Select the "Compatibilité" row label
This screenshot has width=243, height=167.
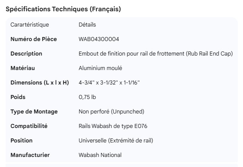tap(29, 126)
